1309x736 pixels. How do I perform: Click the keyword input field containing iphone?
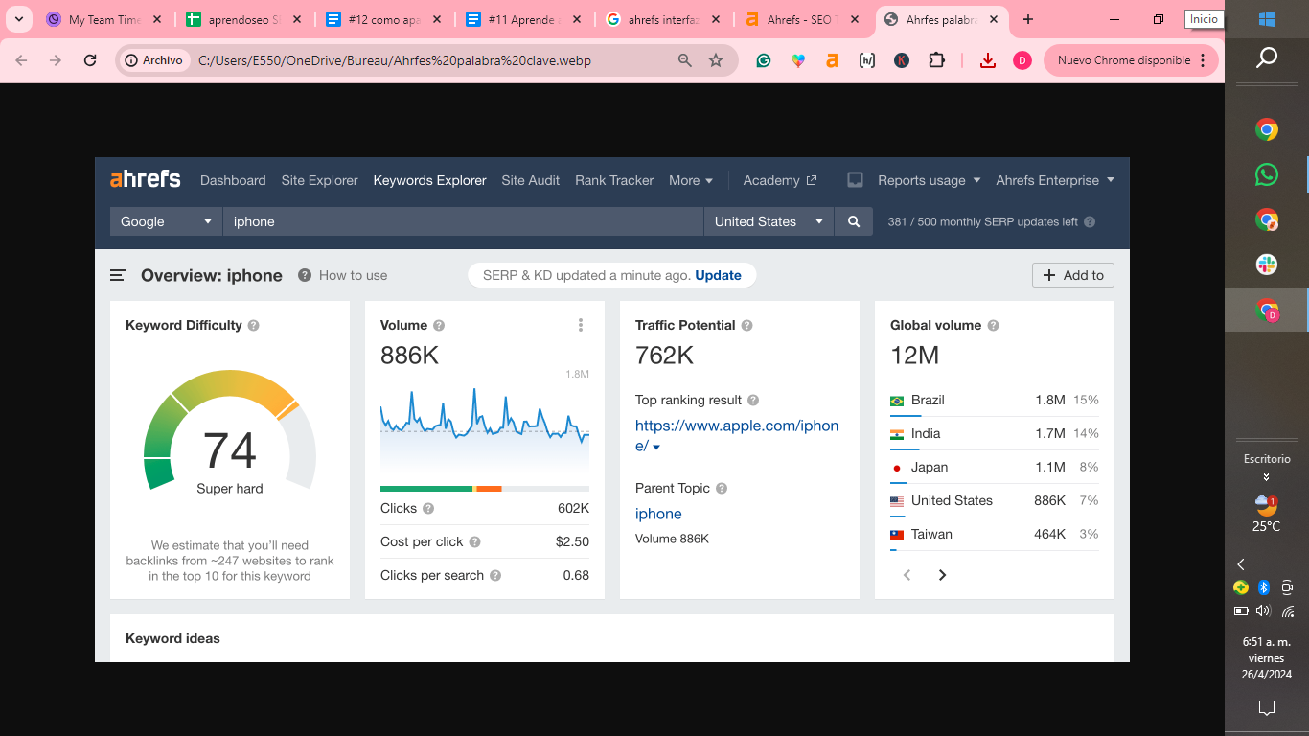(x=464, y=221)
